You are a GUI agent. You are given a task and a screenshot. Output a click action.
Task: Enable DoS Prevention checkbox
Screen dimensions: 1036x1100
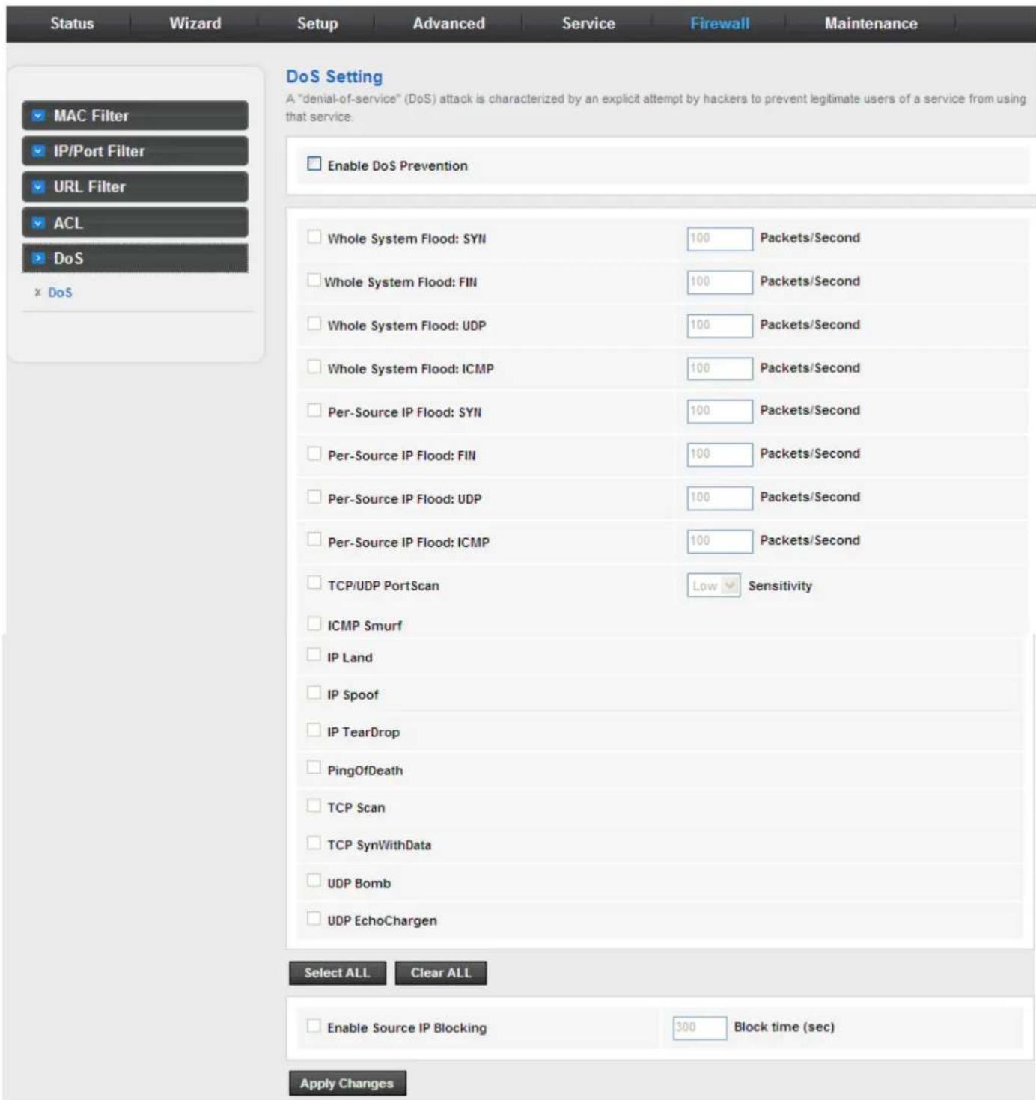pos(314,164)
